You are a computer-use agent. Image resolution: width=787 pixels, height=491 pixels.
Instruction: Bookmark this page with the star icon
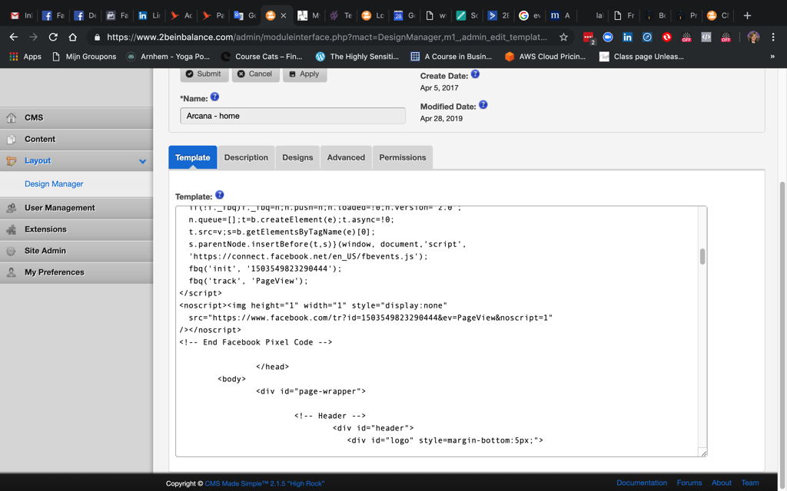click(563, 37)
